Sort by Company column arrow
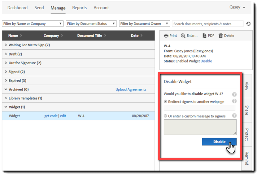This screenshot has width=257, height=174. (62, 35)
